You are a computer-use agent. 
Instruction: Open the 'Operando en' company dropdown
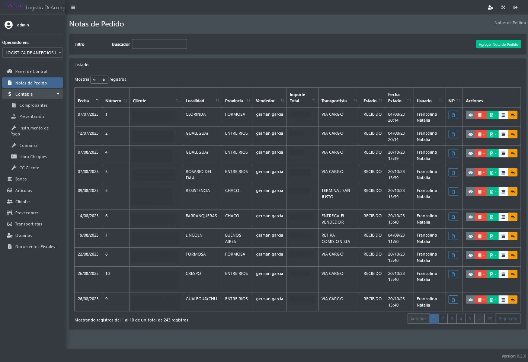click(x=32, y=53)
